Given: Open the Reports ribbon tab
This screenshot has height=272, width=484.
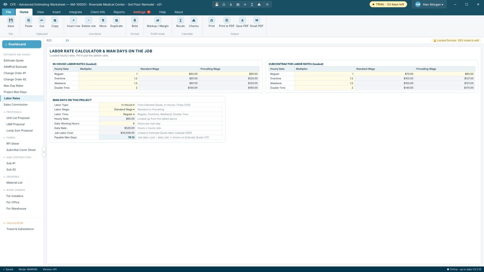Looking at the screenshot, I should tap(119, 12).
